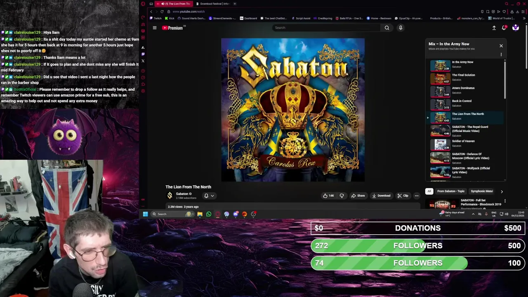Show more bookmarks with the overflow chevron
The height and width of the screenshot is (297, 528).
(x=524, y=18)
